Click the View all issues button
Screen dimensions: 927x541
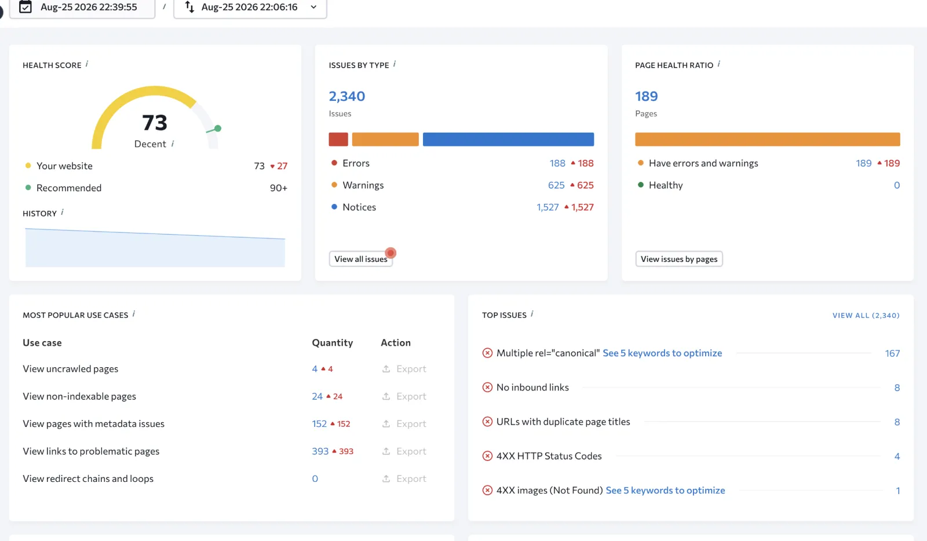[361, 259]
